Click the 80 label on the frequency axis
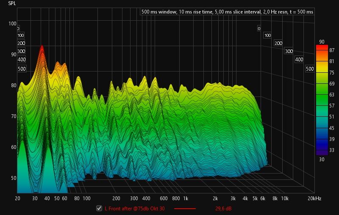Image resolution: width=339 pixels, height=215 pixels. (77, 198)
